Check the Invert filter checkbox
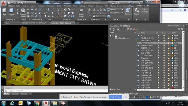188x106 pixels. pyautogui.click(x=110, y=89)
